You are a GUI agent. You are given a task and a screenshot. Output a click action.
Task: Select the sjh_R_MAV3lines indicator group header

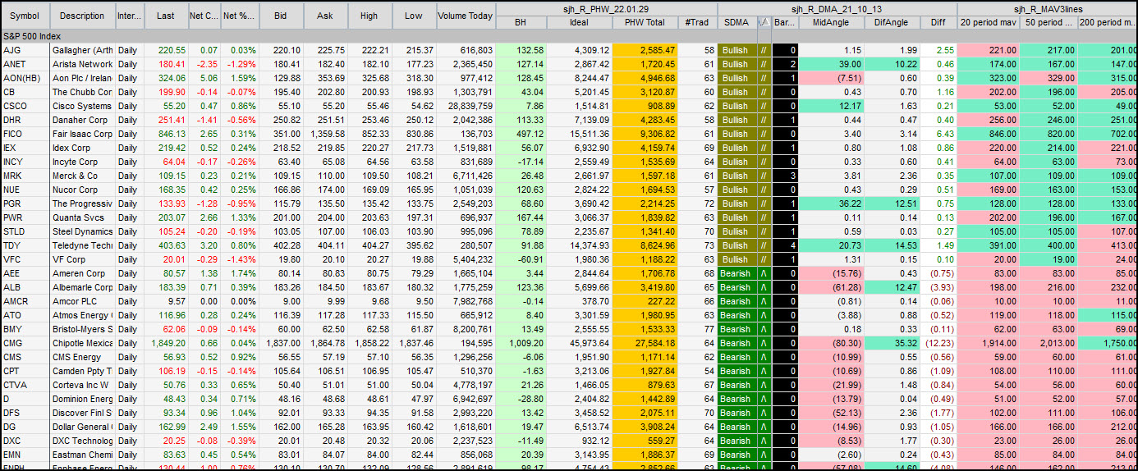coord(1048,8)
